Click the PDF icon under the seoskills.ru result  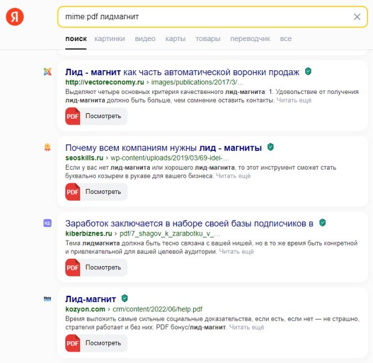73,192
